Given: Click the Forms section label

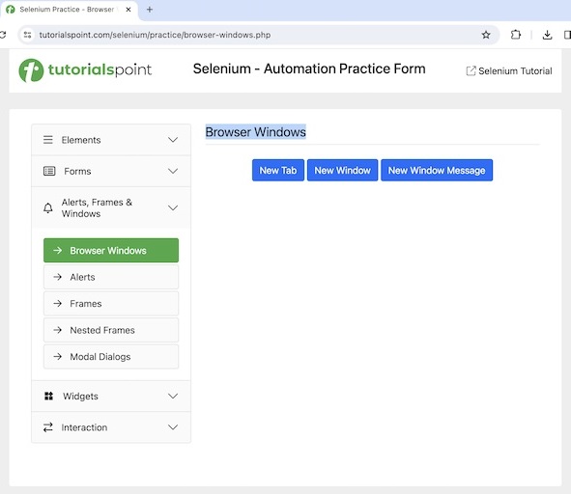Looking at the screenshot, I should [x=77, y=171].
